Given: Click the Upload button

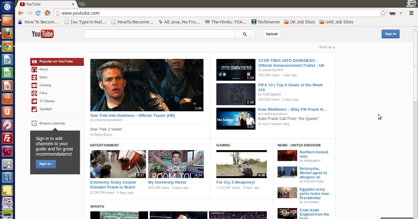Looking at the screenshot, I should coord(272,34).
